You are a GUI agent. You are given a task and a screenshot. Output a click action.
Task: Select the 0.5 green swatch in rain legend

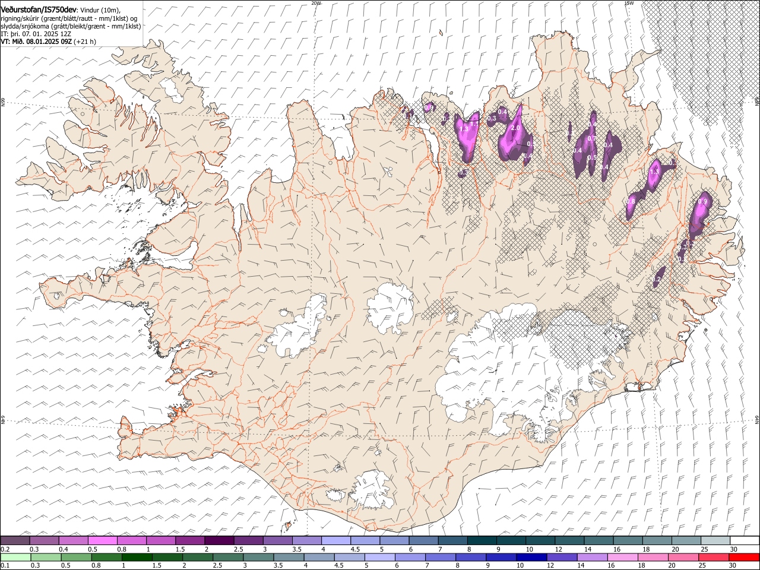point(76,557)
